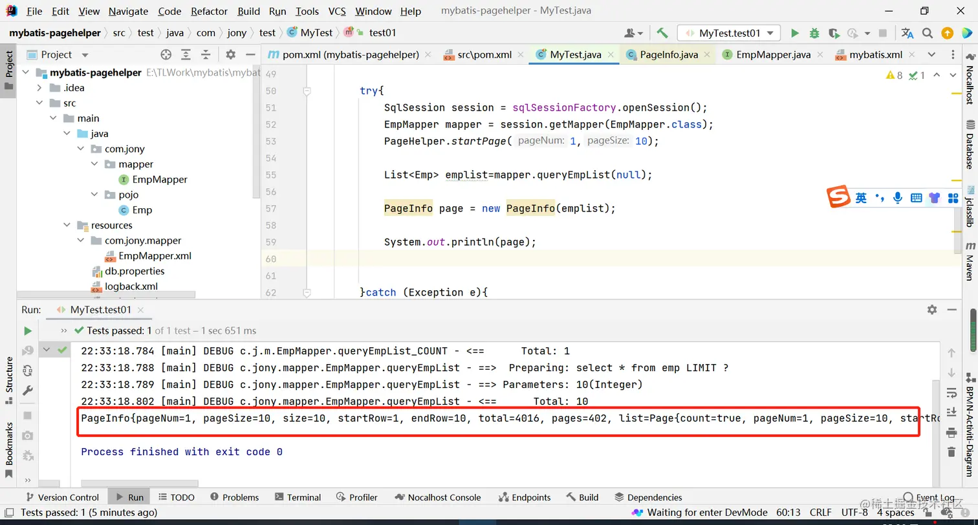
Task: Open the user account icon dropdown
Action: (x=633, y=33)
